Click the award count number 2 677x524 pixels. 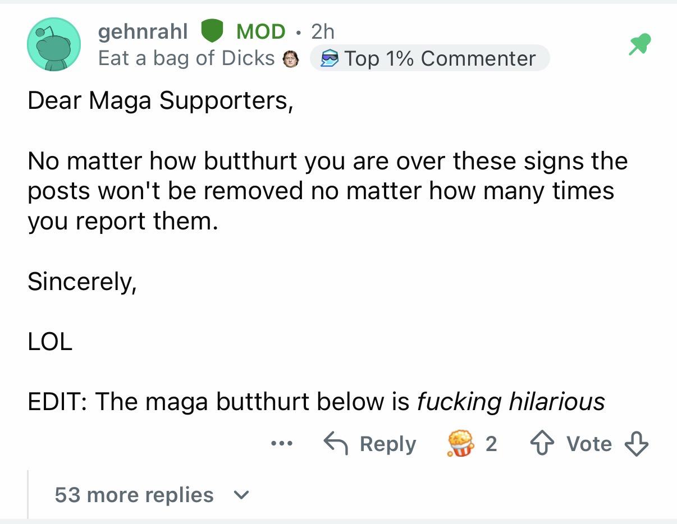point(491,444)
